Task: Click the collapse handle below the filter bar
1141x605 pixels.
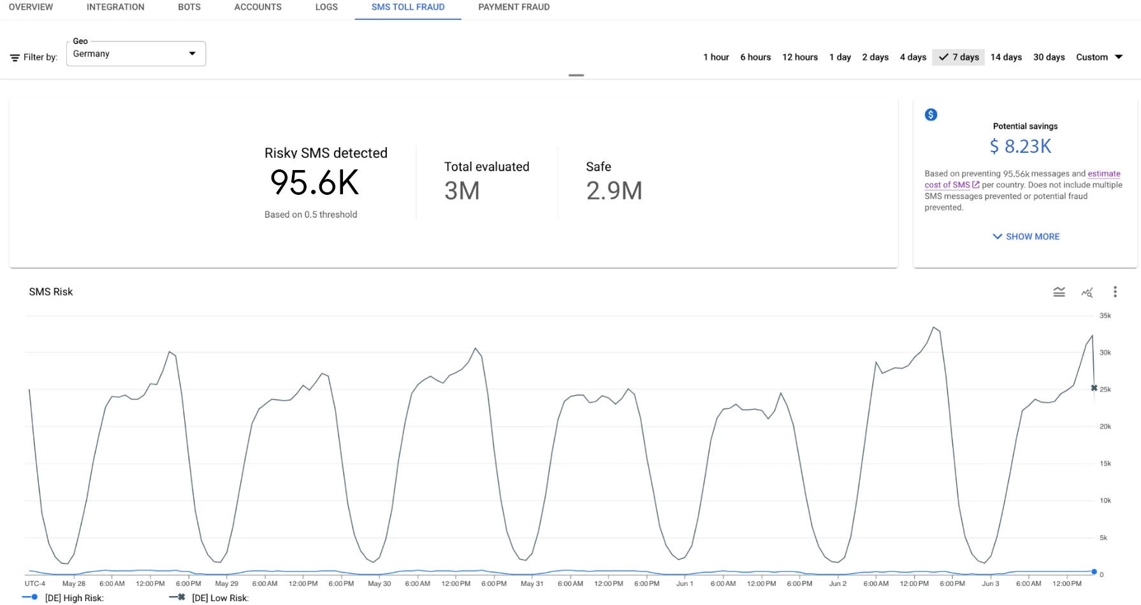Action: (x=576, y=75)
